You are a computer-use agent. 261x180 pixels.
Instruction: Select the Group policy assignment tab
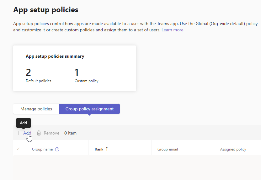click(89, 109)
